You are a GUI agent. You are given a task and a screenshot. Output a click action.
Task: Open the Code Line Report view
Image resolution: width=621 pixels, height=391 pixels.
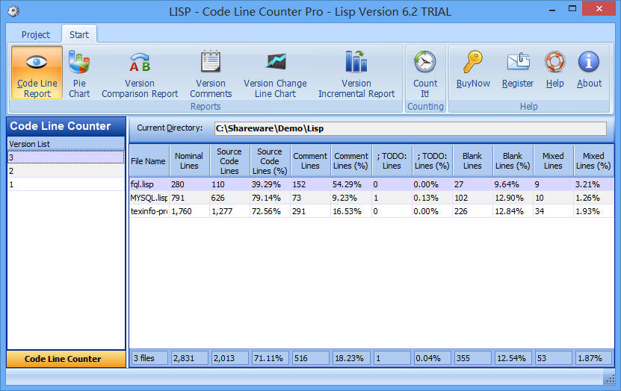(x=37, y=73)
